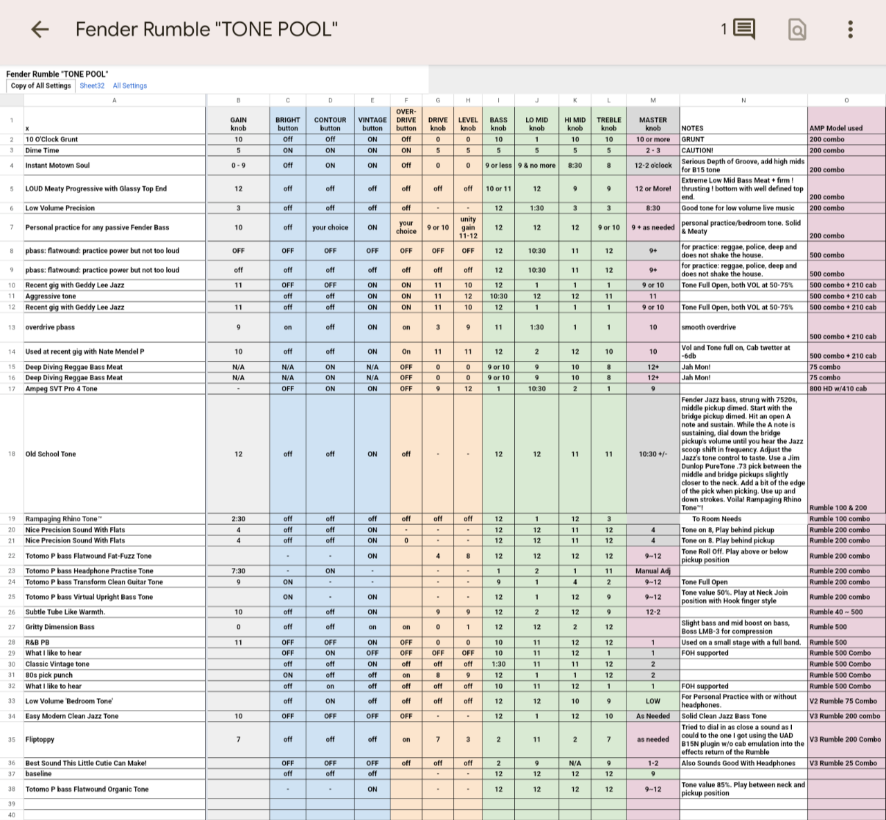The width and height of the screenshot is (886, 820).
Task: Select the Aggressive tone cell
Action: [x=114, y=296]
